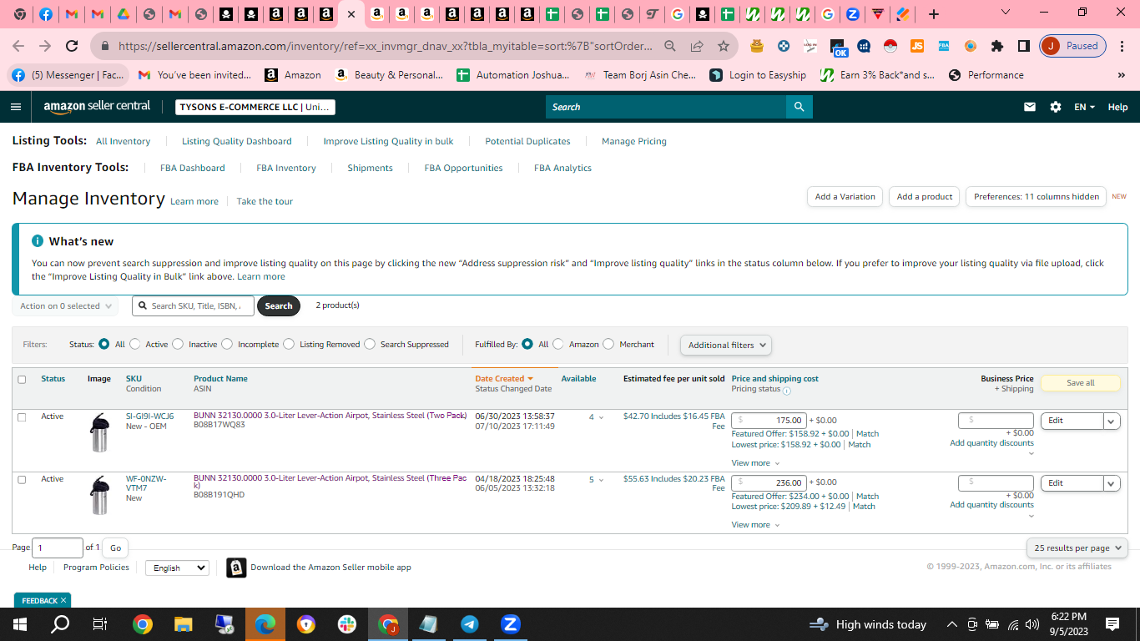Open the Windows notification center icon
The image size is (1140, 641).
point(1112,624)
